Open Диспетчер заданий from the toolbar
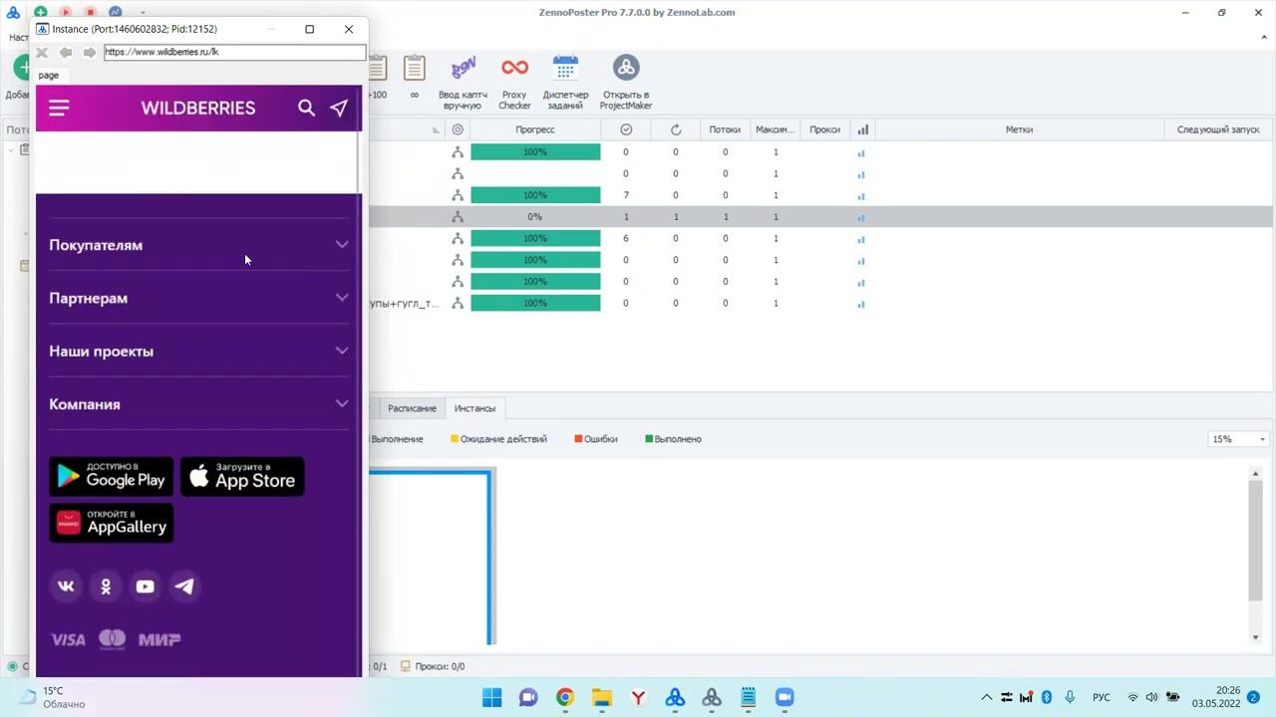The height and width of the screenshot is (717, 1276). (565, 83)
